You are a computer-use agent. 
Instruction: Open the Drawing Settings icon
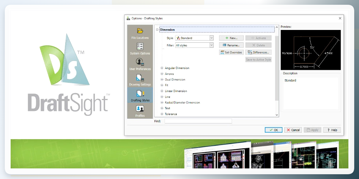point(140,77)
